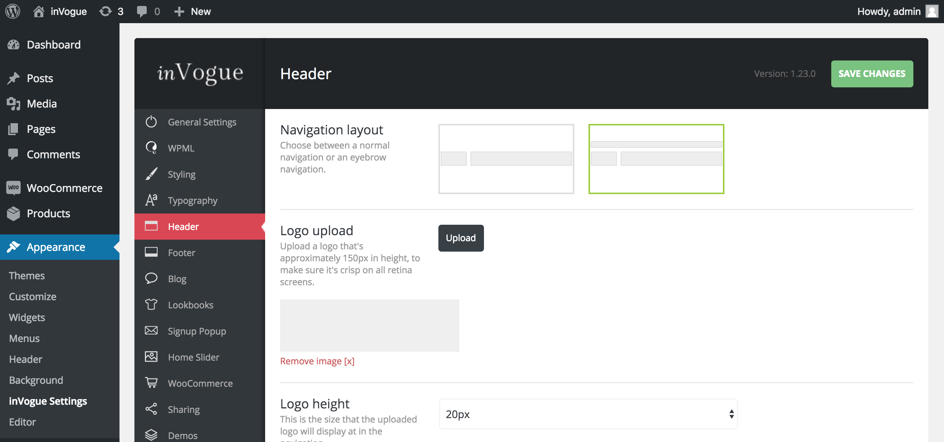Open the Sharing settings section
Image resolution: width=944 pixels, height=442 pixels.
pos(200,410)
